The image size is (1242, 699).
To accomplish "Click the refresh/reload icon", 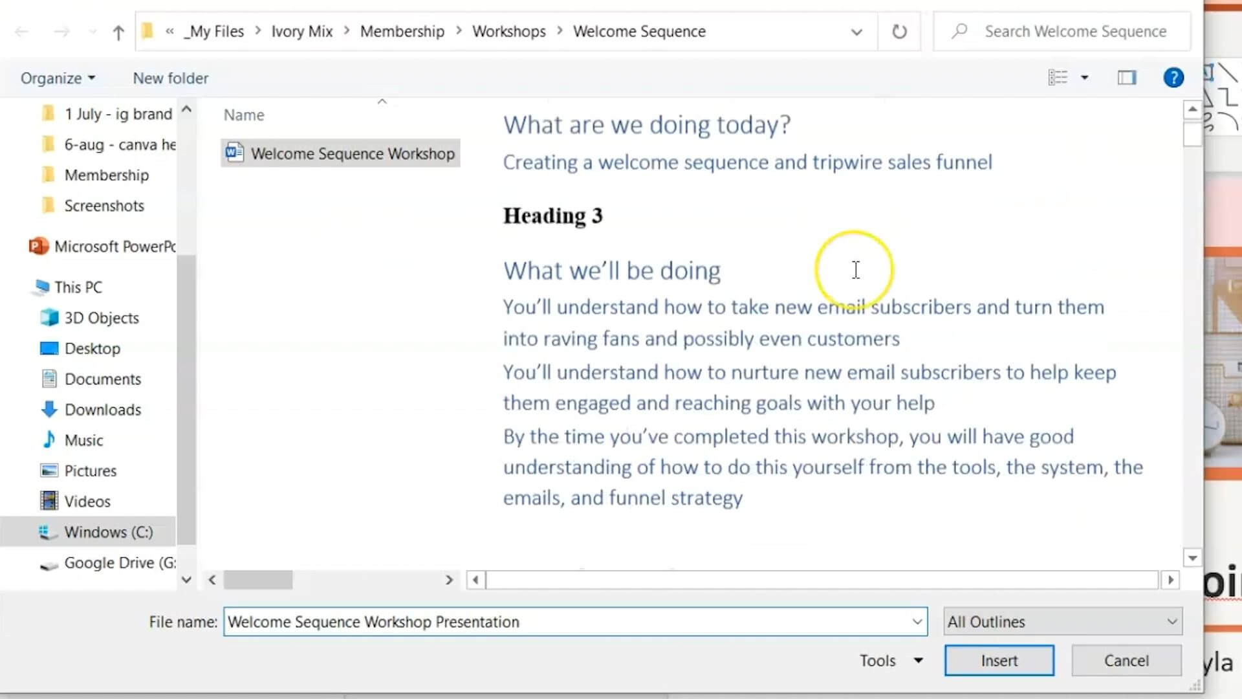I will (x=899, y=32).
